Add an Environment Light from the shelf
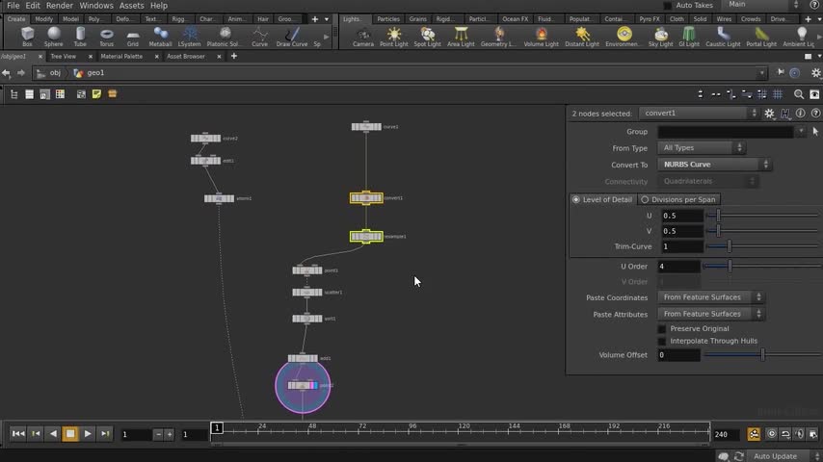This screenshot has width=823, height=462. pos(624,37)
